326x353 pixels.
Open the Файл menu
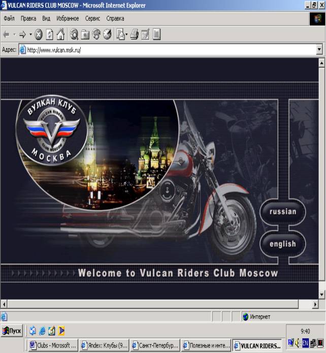9,18
